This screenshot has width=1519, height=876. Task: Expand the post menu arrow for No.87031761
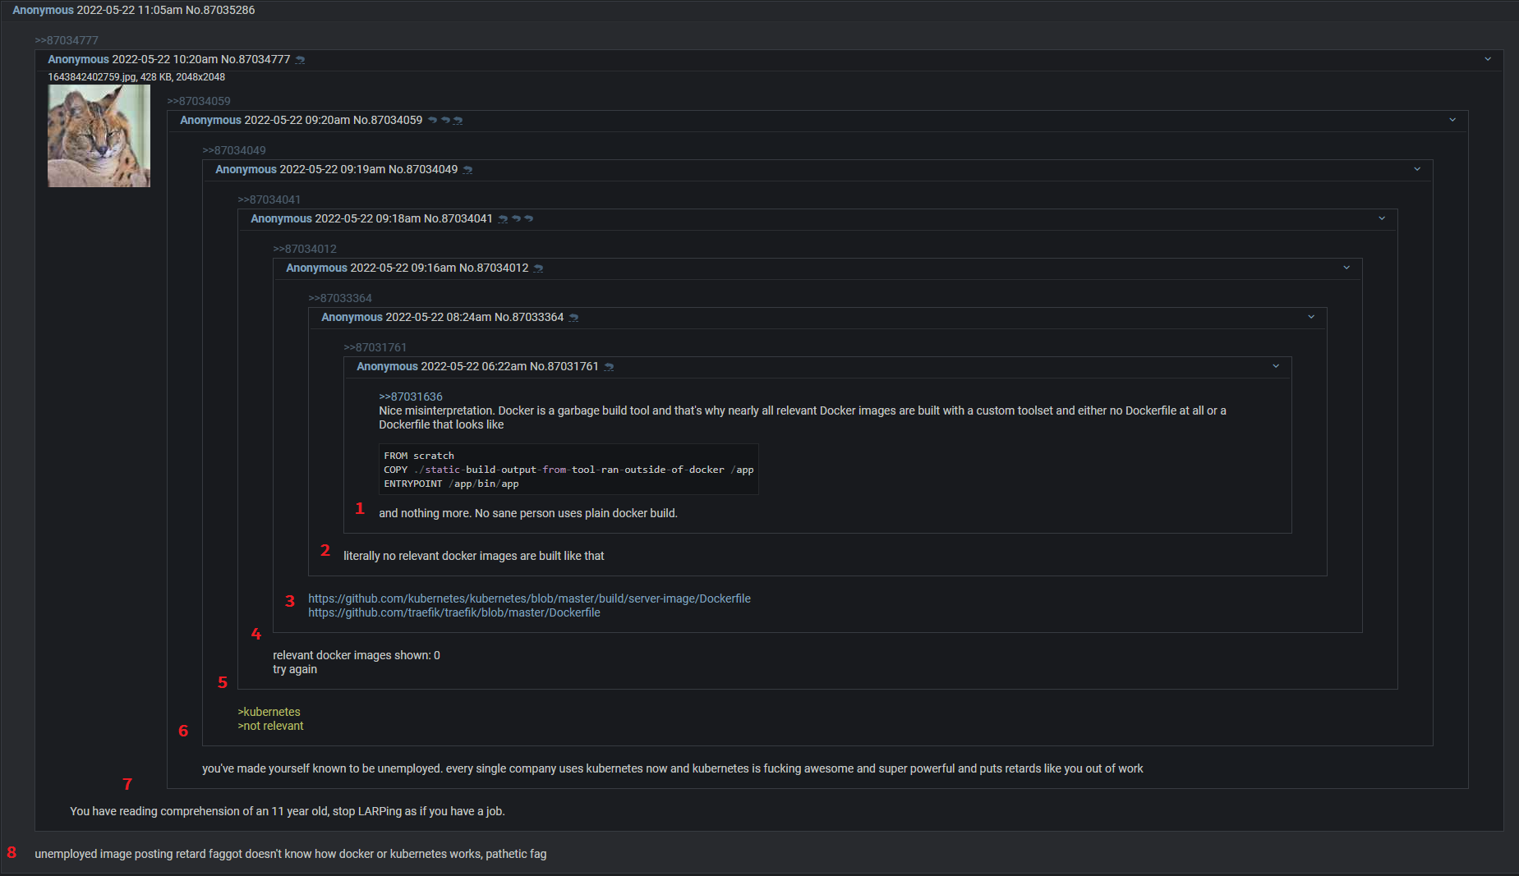click(x=1276, y=366)
